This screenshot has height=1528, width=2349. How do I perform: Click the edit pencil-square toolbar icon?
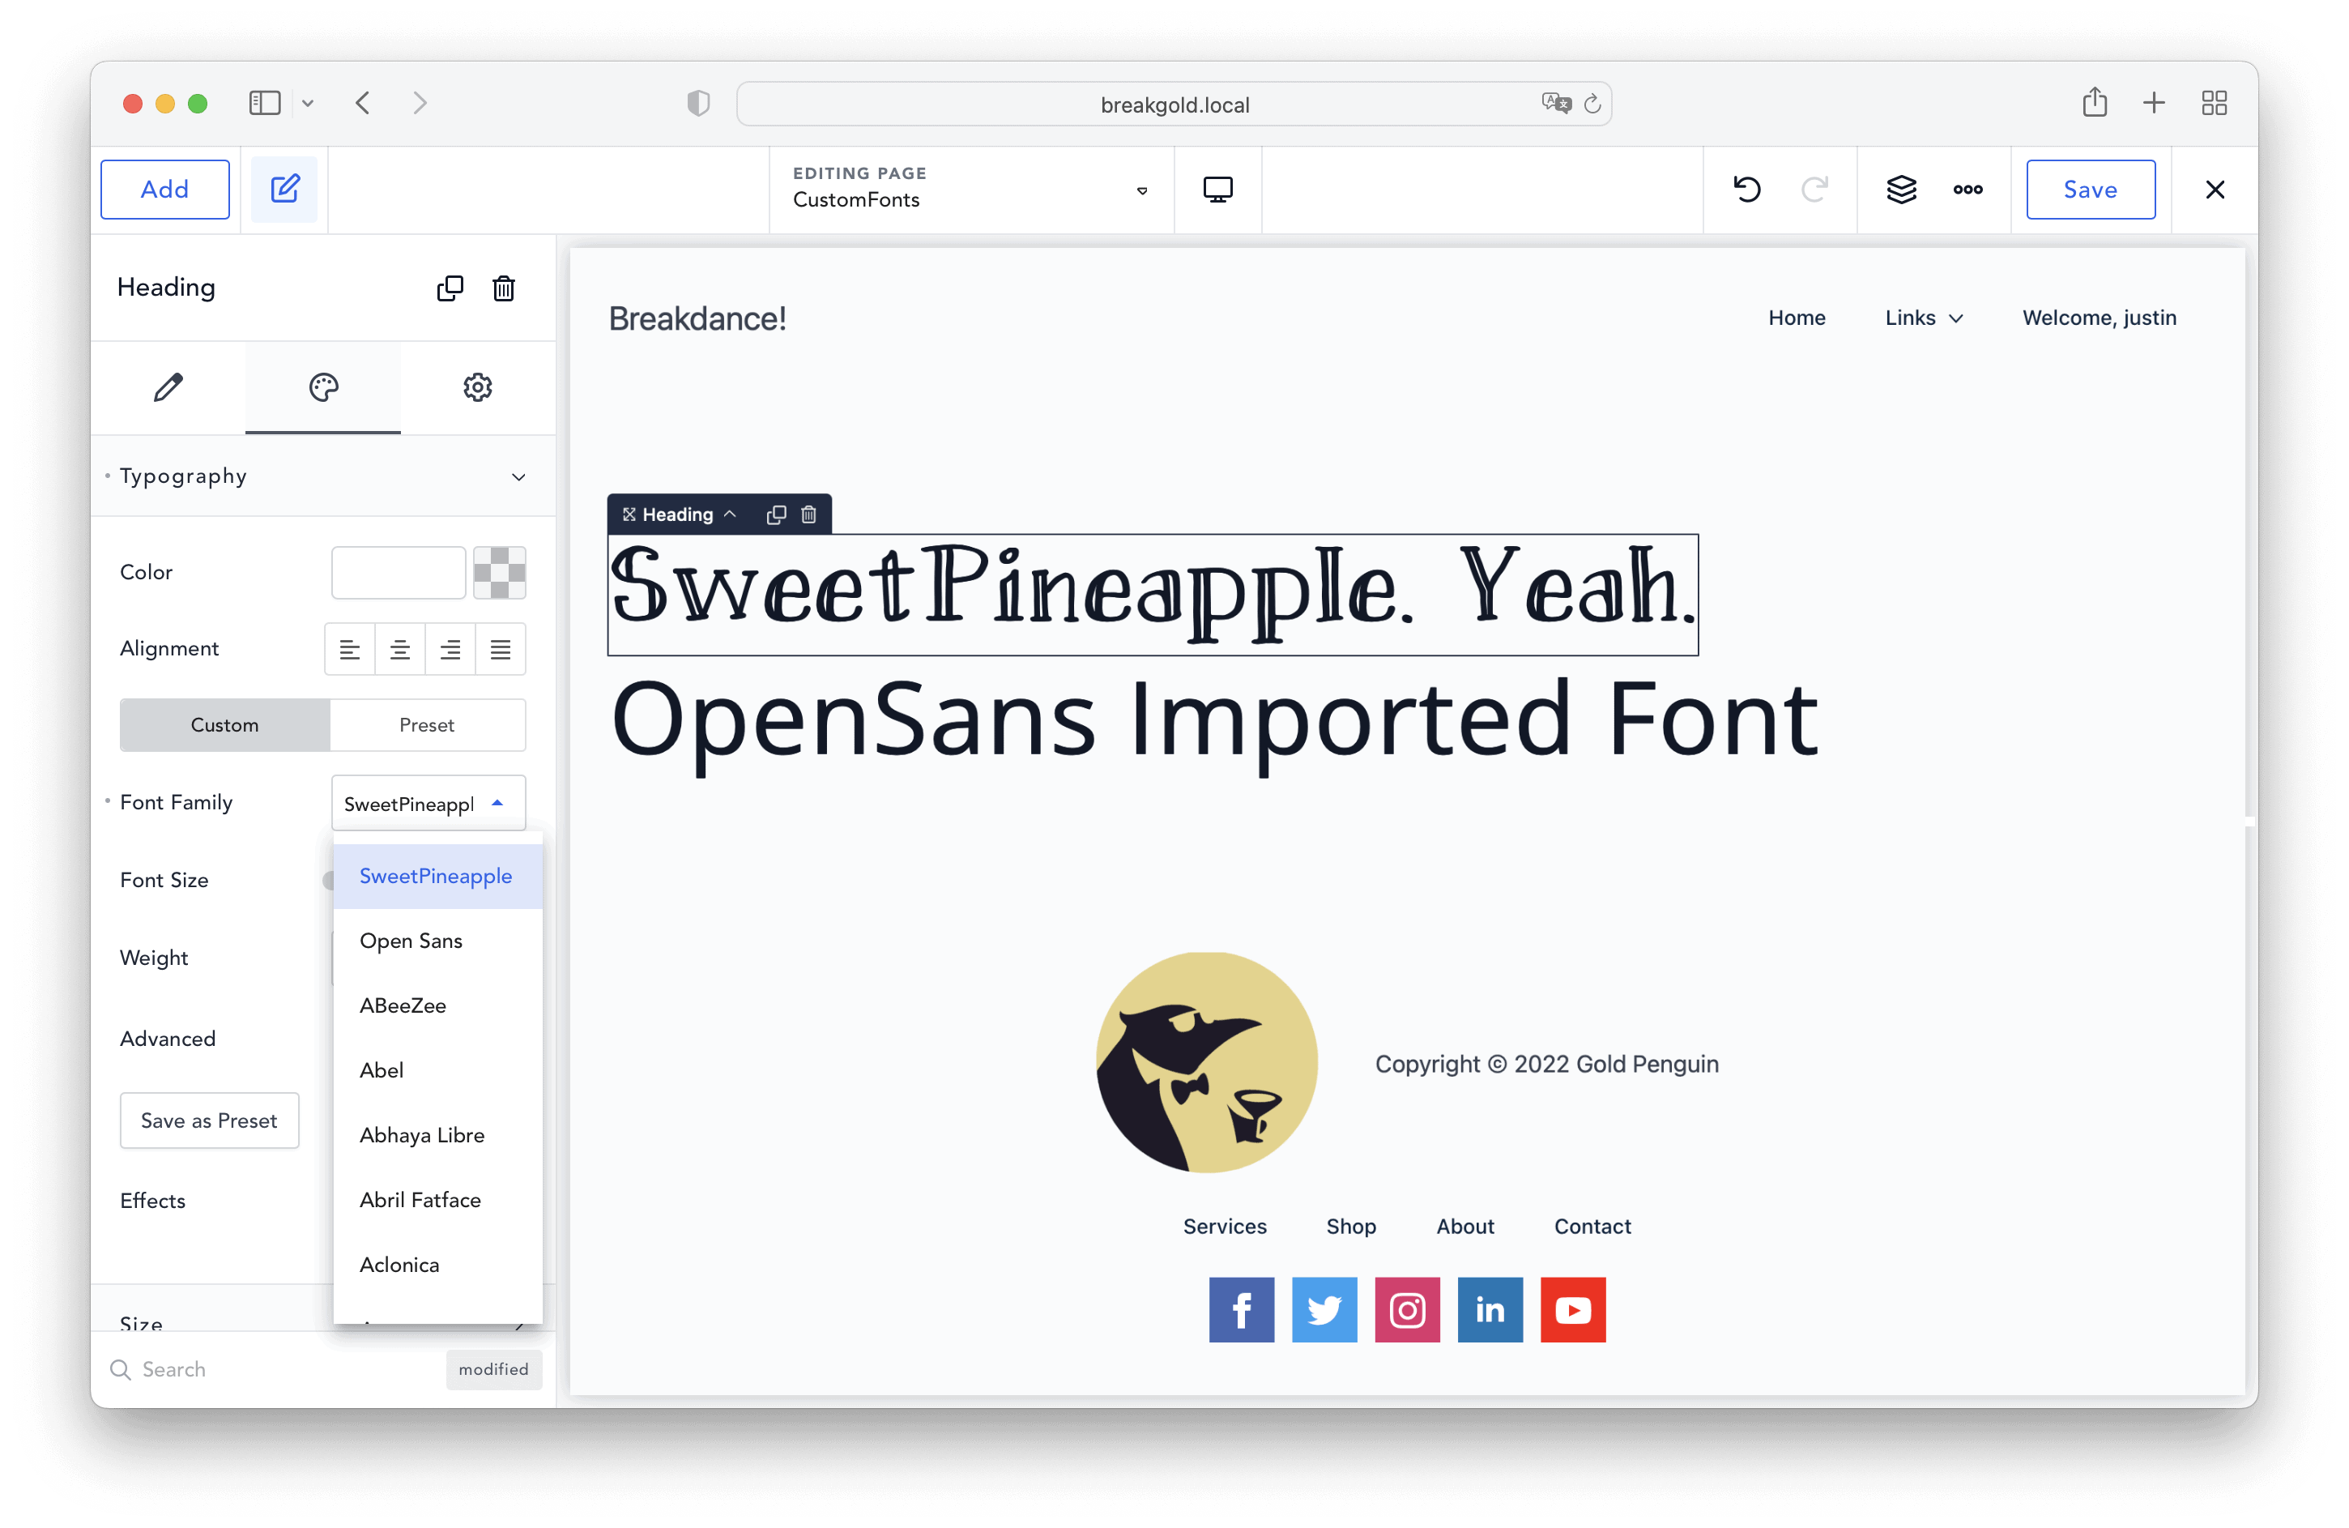284,189
